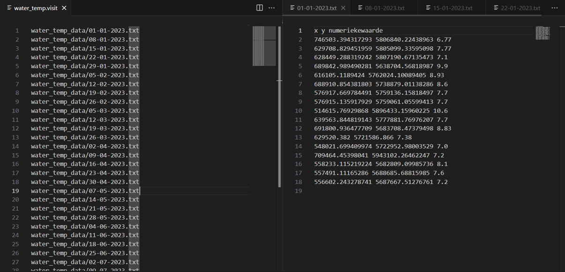Click line water_temp_data/01-01-2023.txt
Viewport: 565px width, 272px height.
pos(85,30)
